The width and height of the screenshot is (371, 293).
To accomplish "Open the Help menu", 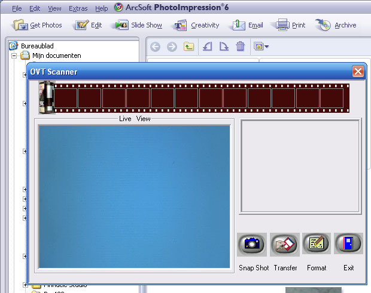I will (102, 8).
